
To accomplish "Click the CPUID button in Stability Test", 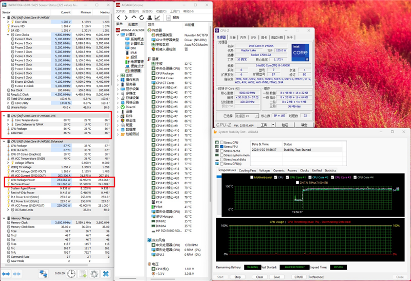I will coord(299,277).
